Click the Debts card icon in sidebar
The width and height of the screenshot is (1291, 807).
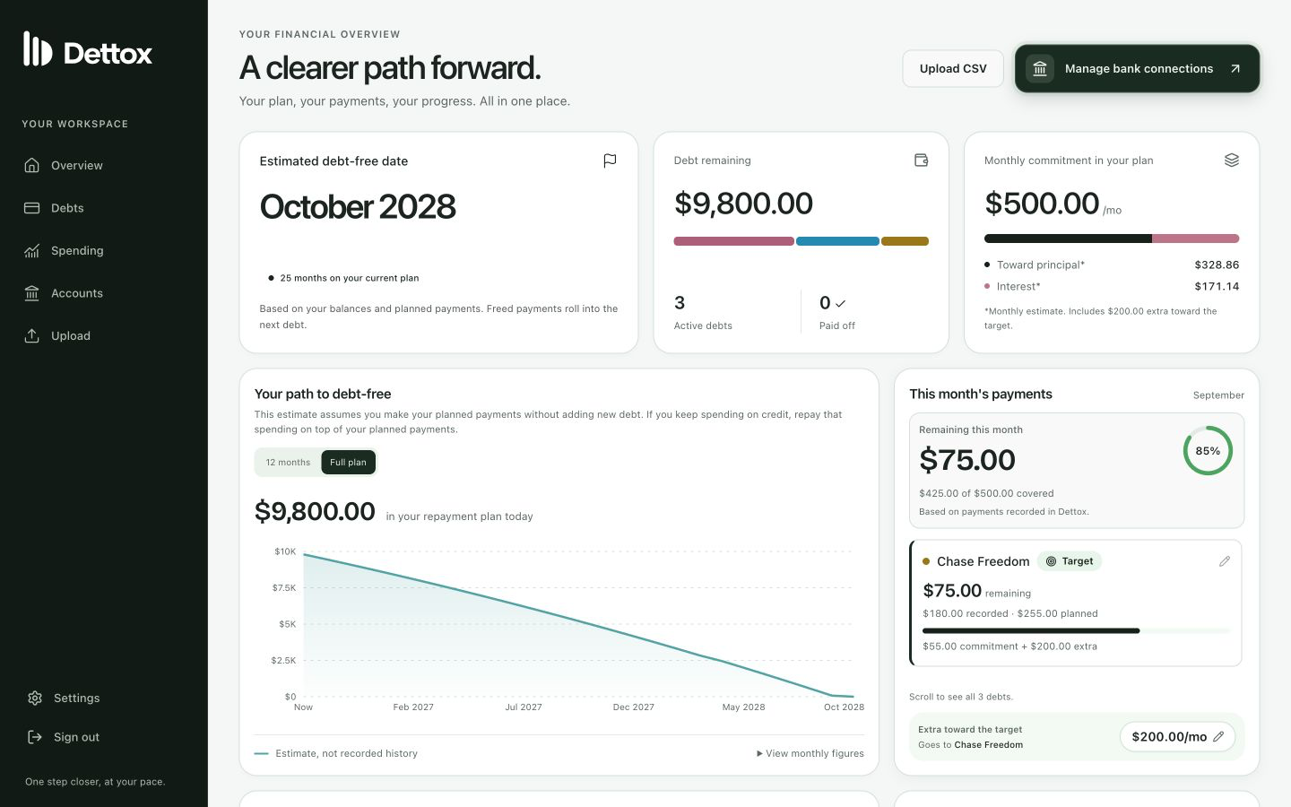click(32, 208)
